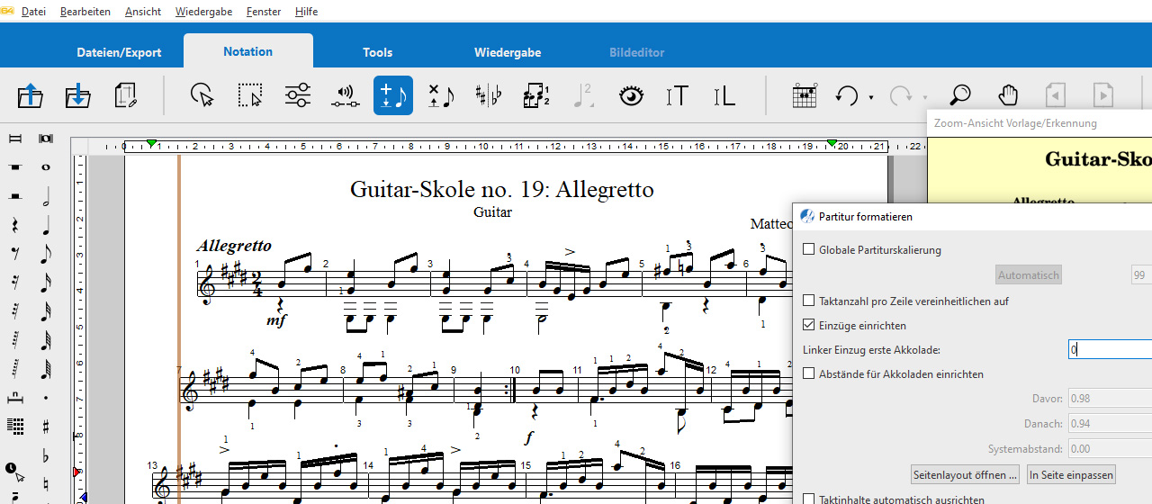Click the Linker Einzug erste Akkolade field
The image size is (1152, 504).
(x=1109, y=350)
